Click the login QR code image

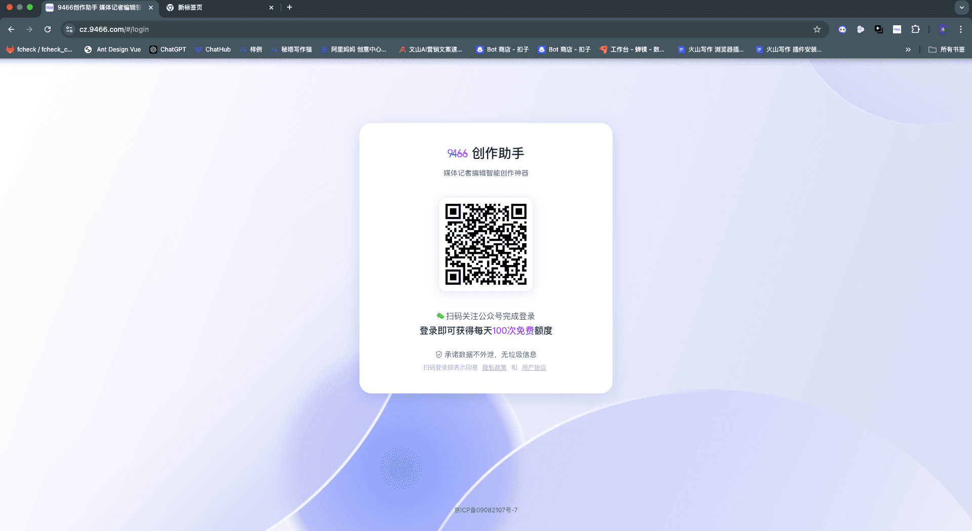click(x=486, y=244)
